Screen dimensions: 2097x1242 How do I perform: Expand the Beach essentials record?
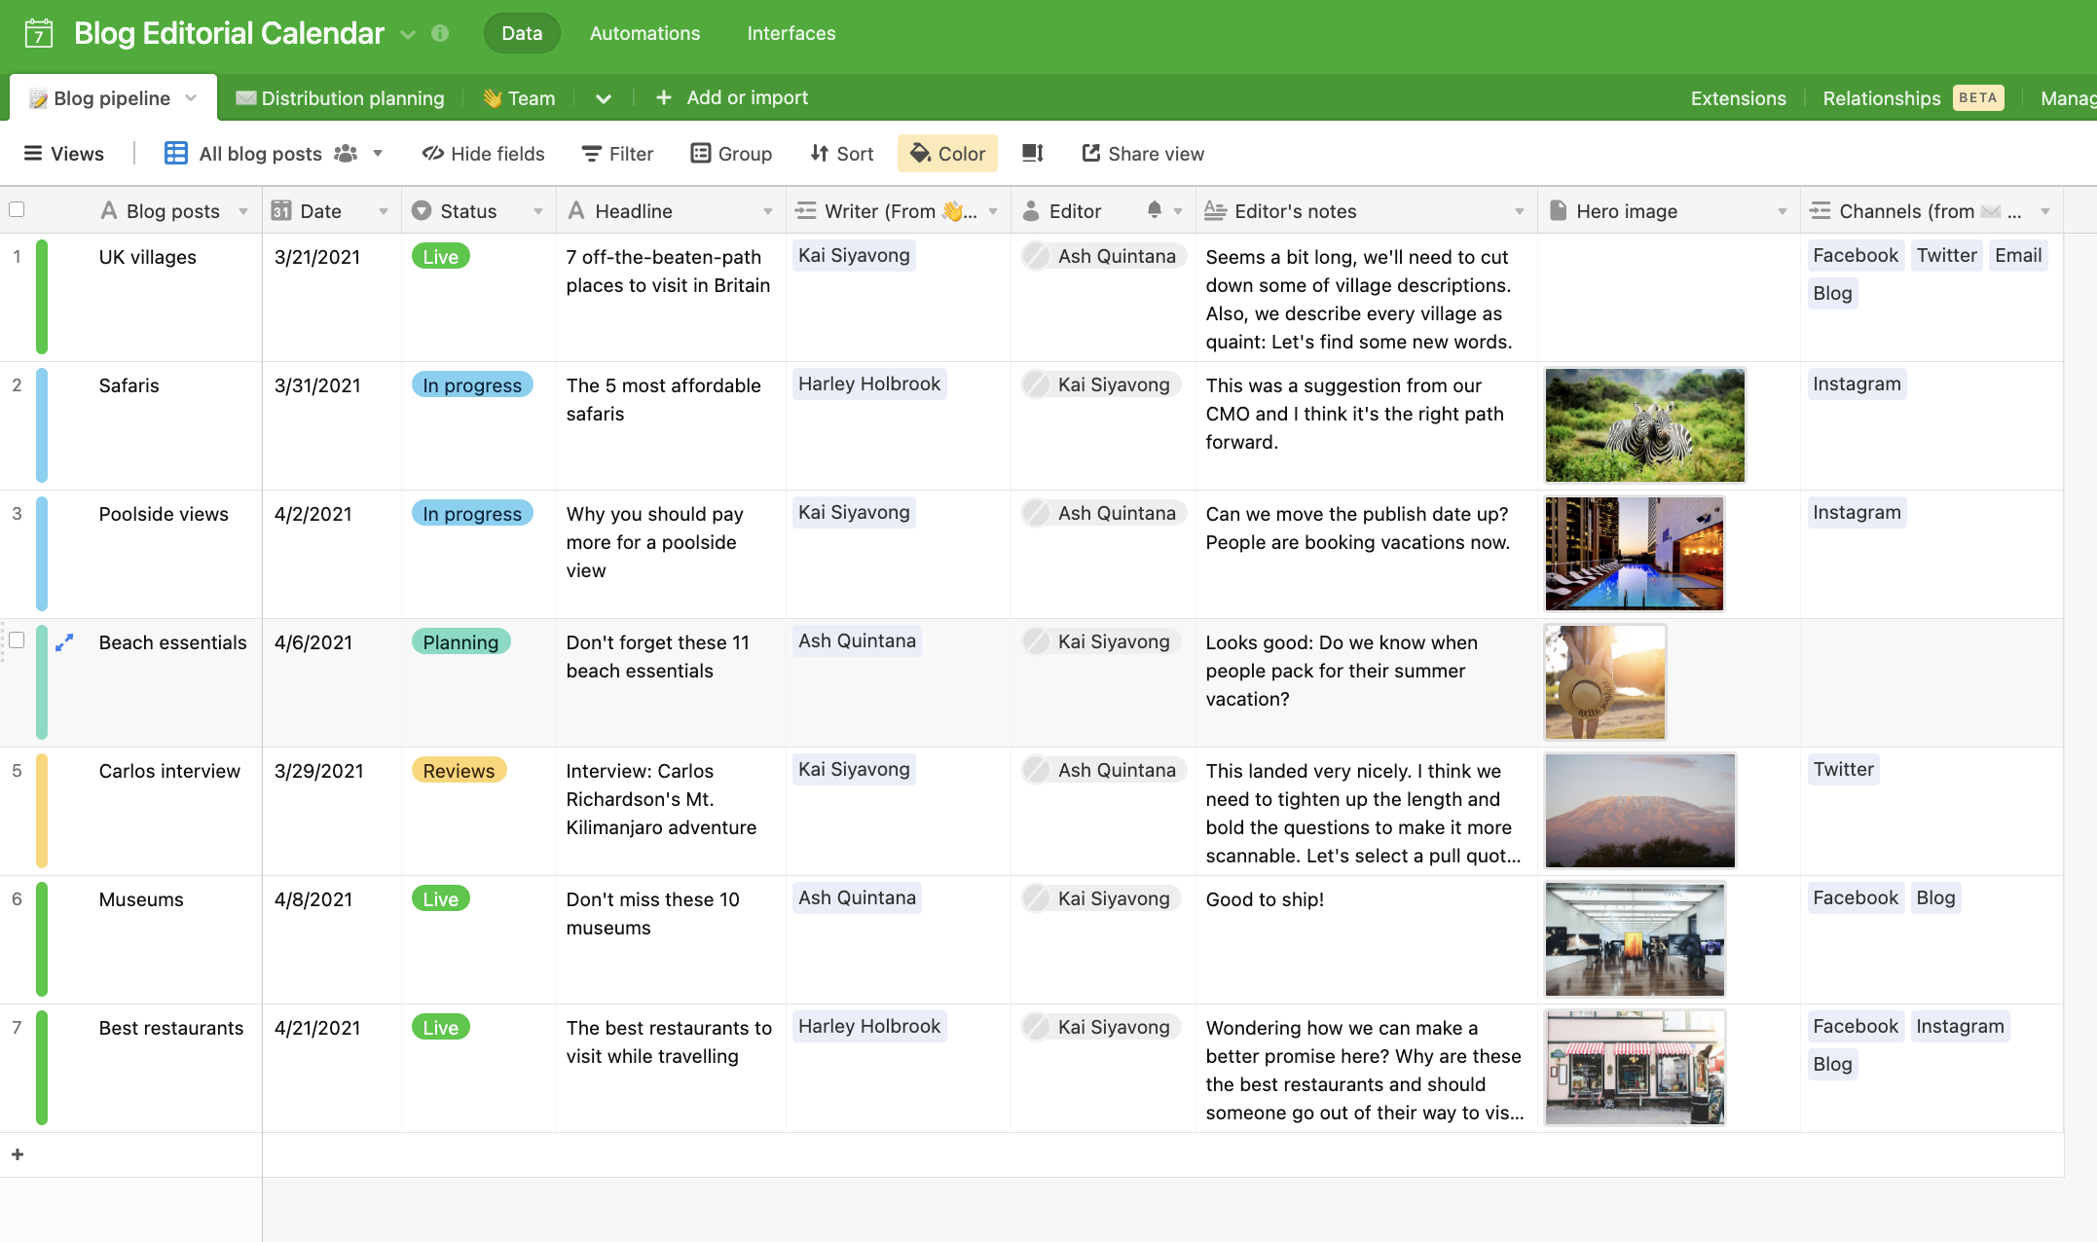tap(64, 642)
